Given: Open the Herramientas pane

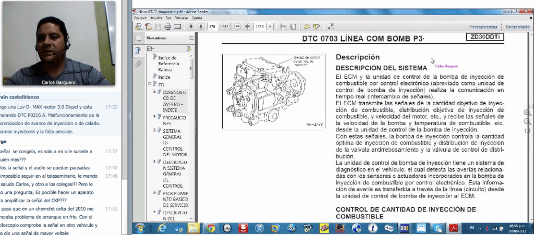Looking at the screenshot, I should (483, 27).
